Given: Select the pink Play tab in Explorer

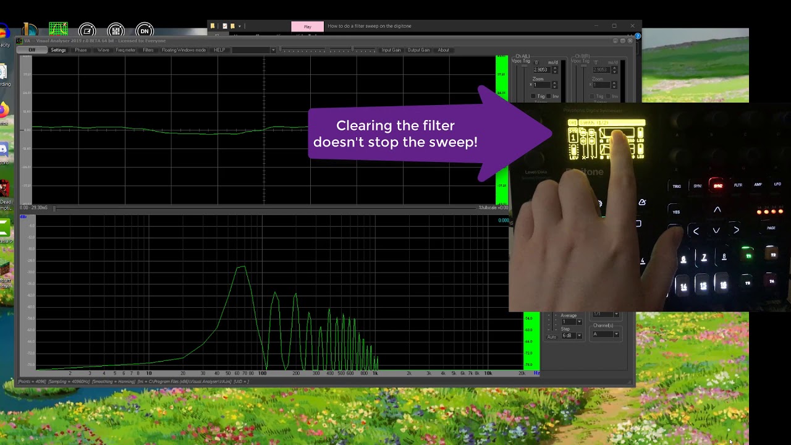Looking at the screenshot, I should 307,26.
